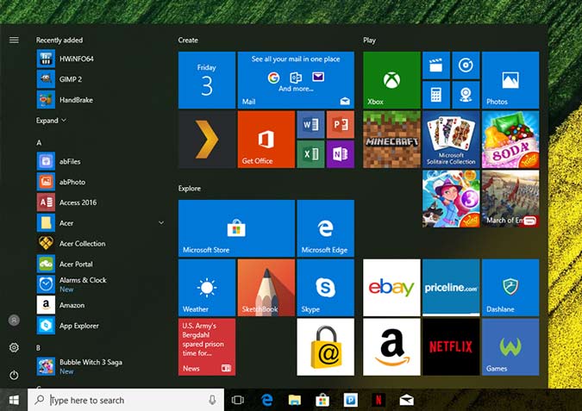Image resolution: width=582 pixels, height=411 pixels.
Task: Open the Microsoft Store tile
Action: click(236, 228)
